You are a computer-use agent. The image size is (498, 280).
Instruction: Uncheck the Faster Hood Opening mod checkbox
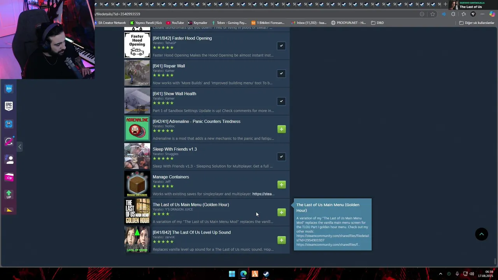281,46
